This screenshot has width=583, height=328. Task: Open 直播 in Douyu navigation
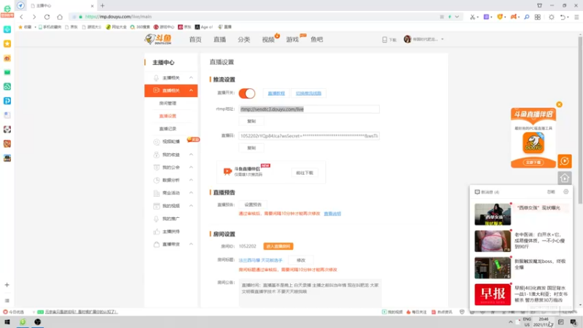(x=220, y=39)
